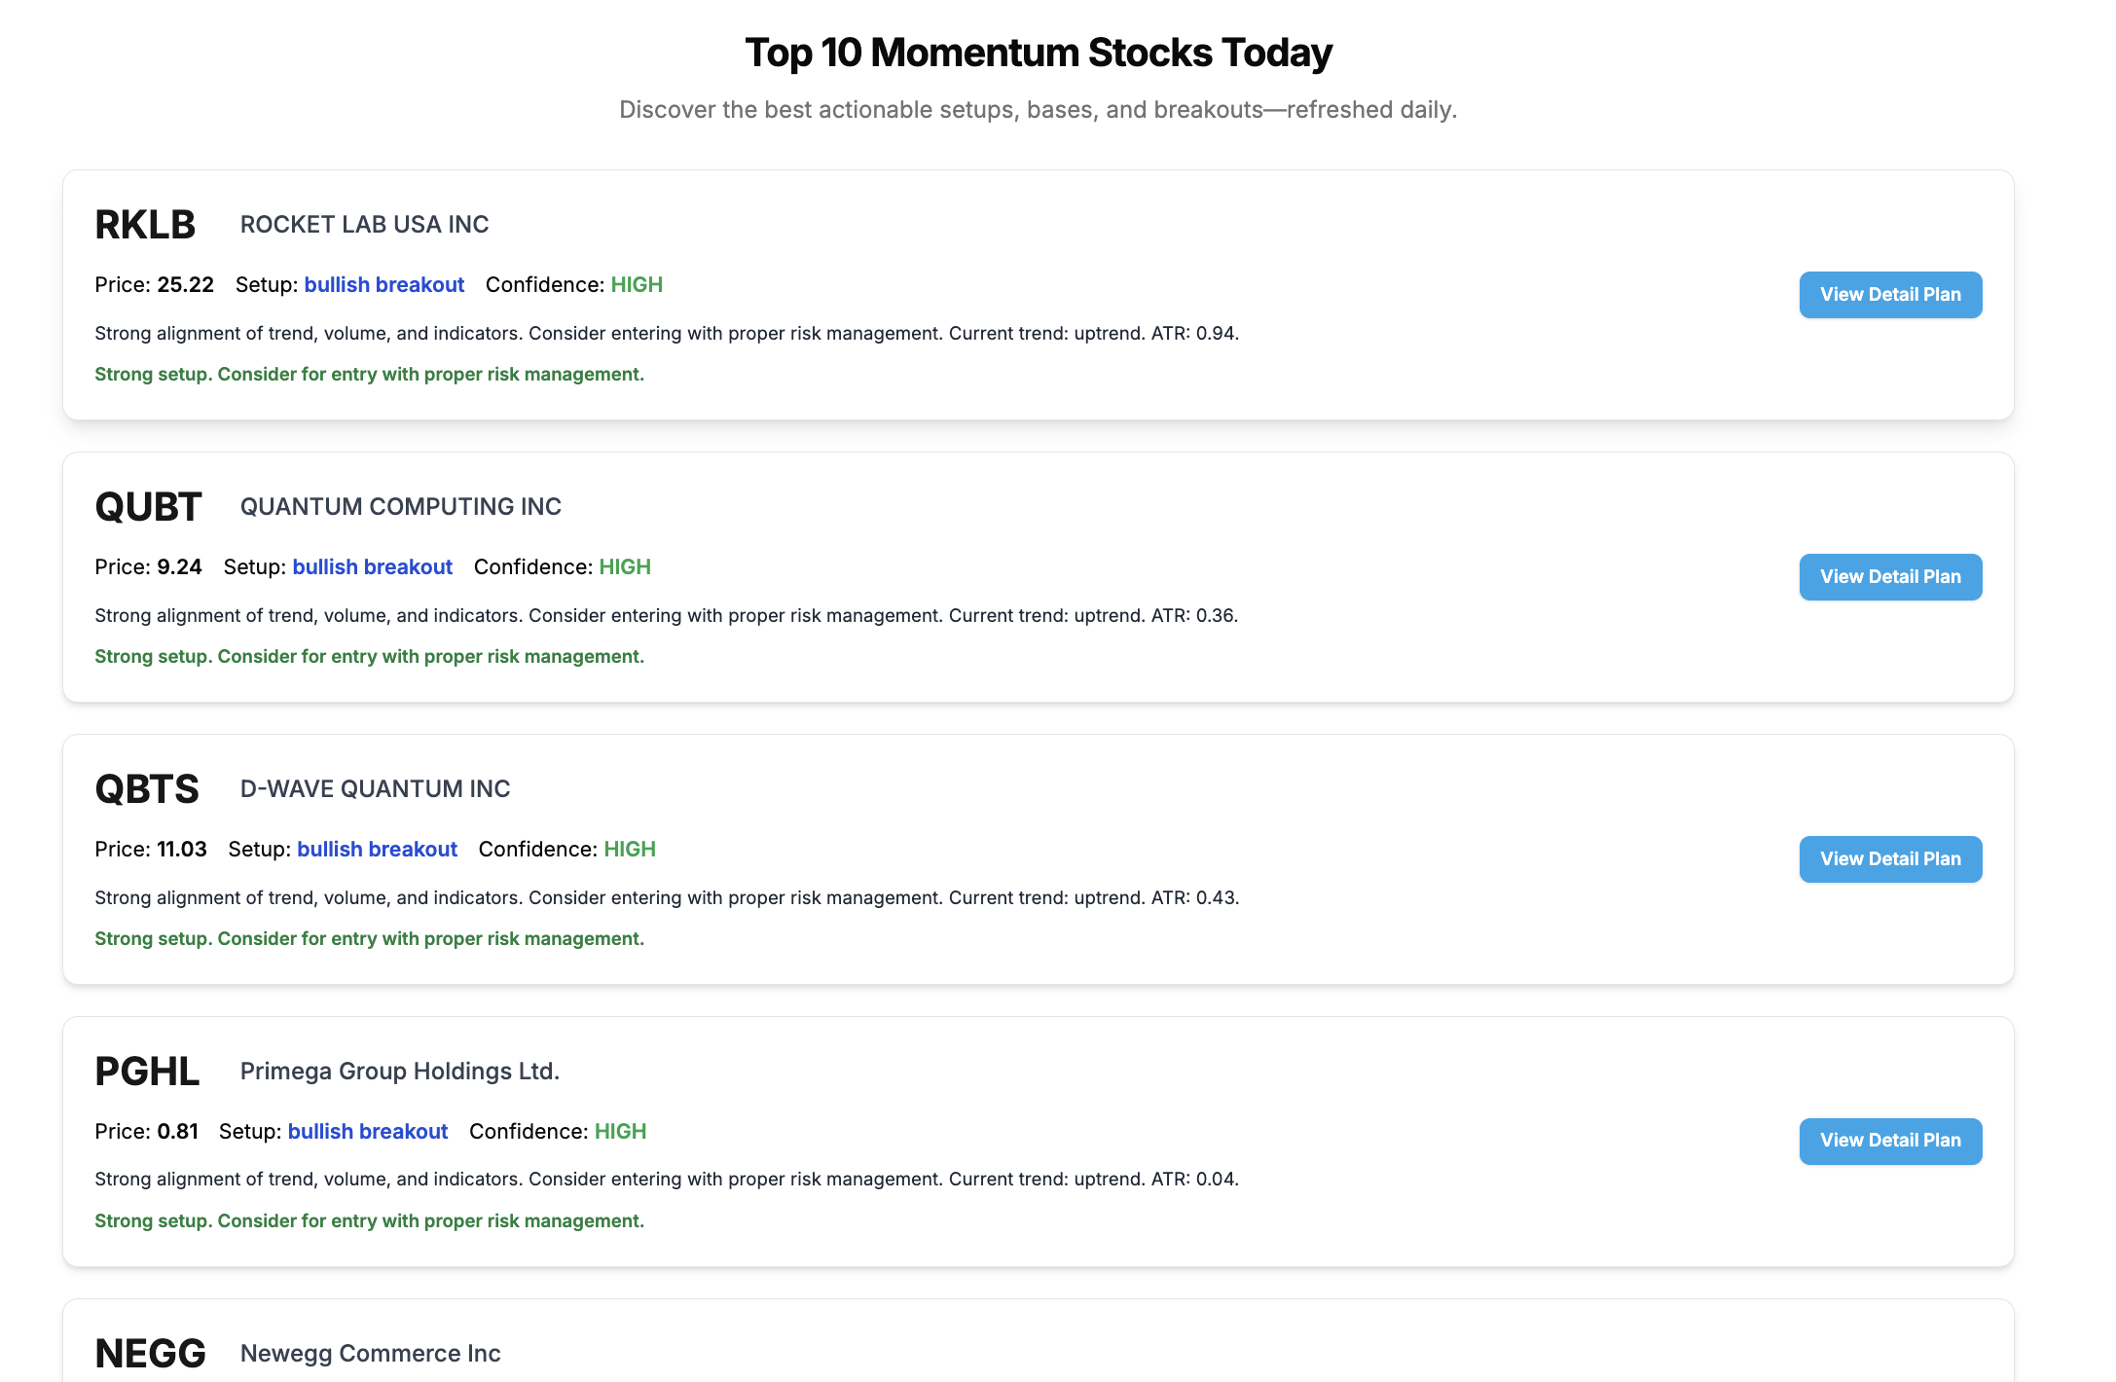The height and width of the screenshot is (1382, 2116).
Task: Click QBTS description mentioning ATR: 0.43
Action: click(x=667, y=898)
